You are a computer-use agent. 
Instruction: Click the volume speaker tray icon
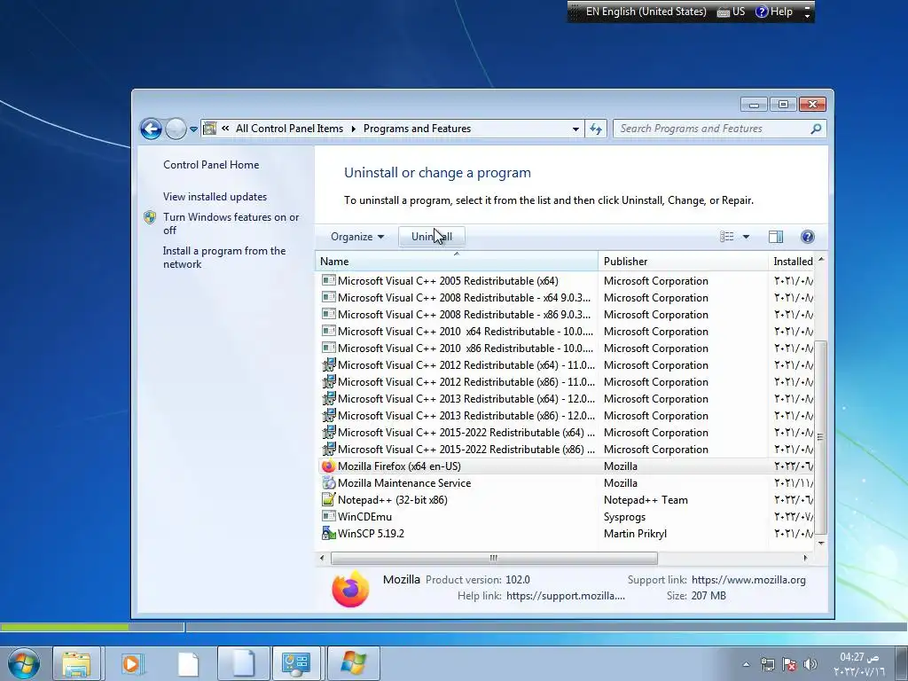tap(810, 664)
